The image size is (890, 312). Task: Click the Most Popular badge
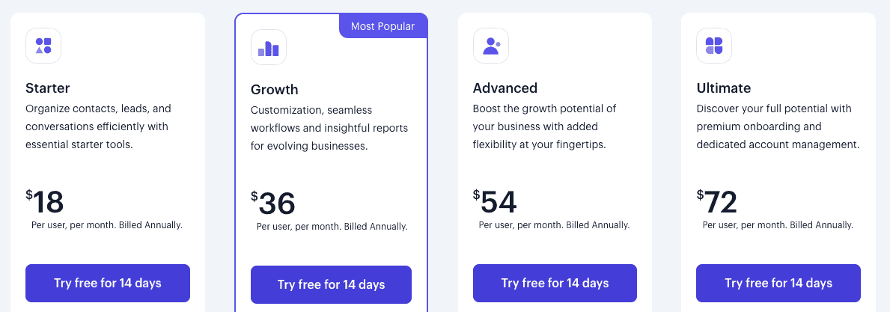pos(382,26)
